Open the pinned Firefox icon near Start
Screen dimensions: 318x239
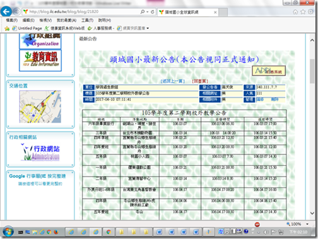[x=56, y=232]
